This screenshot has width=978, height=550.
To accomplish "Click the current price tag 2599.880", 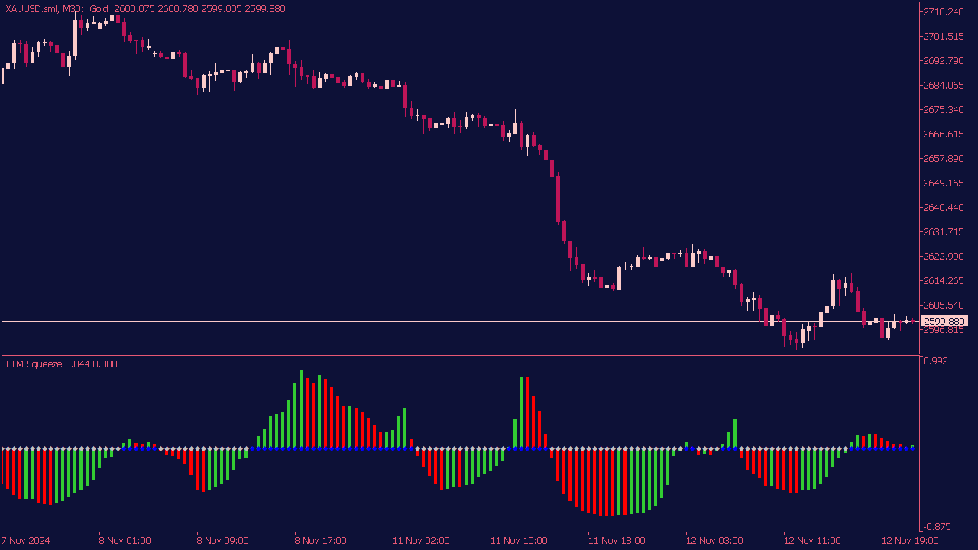I will tap(944, 322).
